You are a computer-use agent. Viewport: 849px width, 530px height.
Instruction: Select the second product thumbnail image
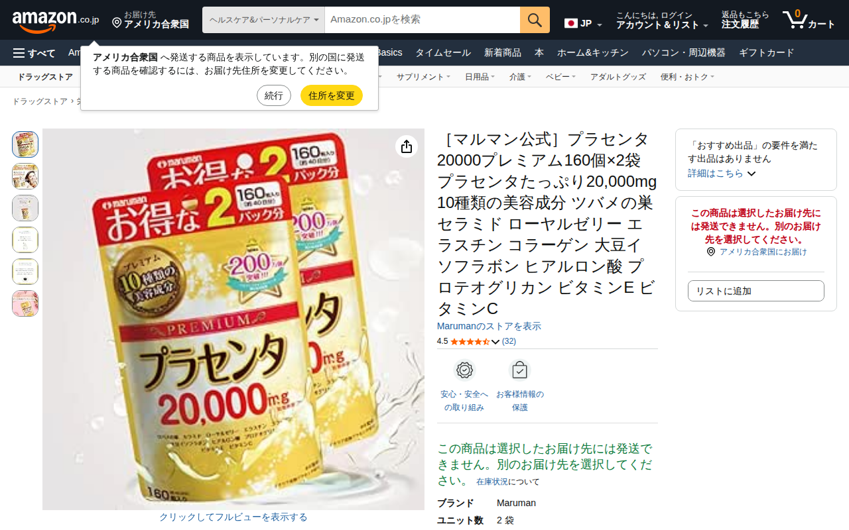[x=25, y=176]
